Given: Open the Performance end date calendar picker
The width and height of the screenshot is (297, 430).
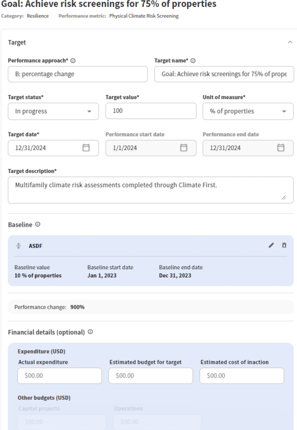Looking at the screenshot, I should coord(280,148).
